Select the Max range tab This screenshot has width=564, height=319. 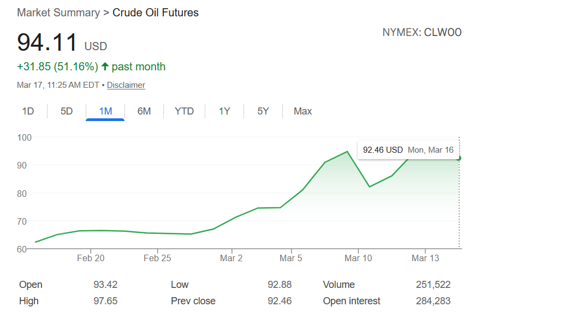click(302, 111)
